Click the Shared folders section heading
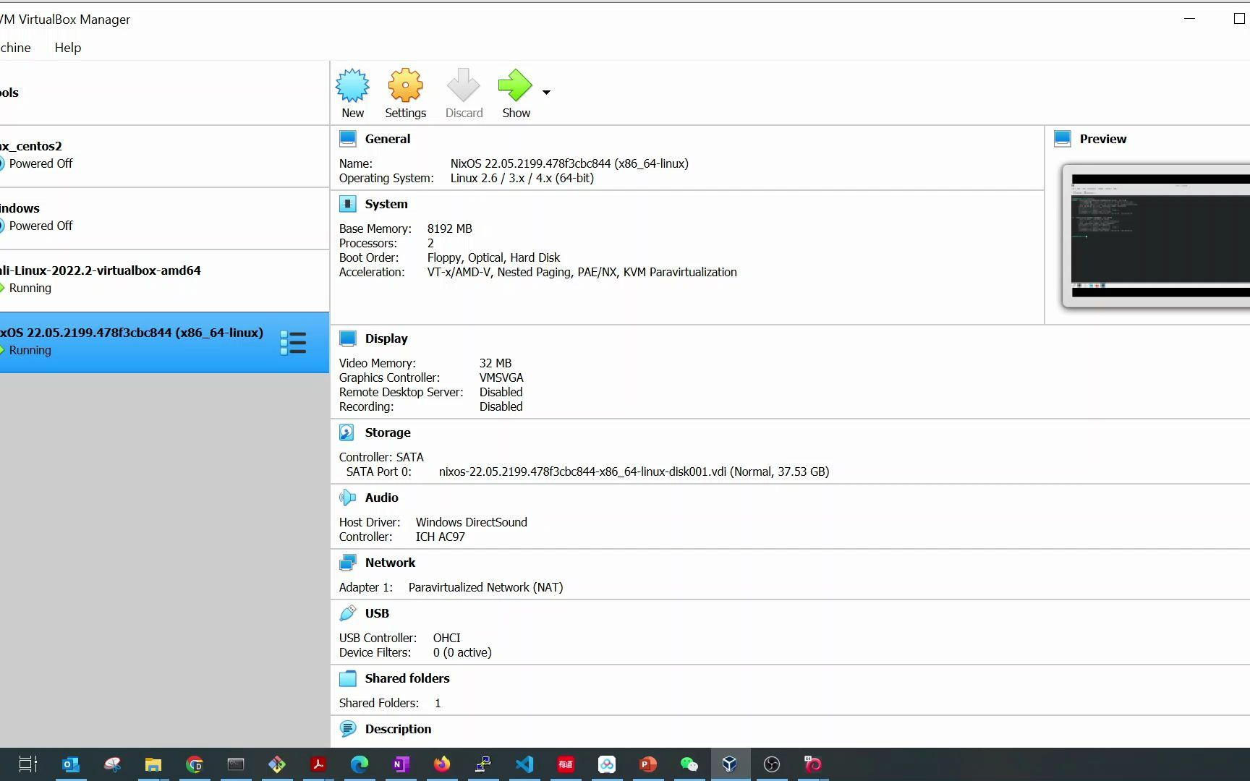Image resolution: width=1250 pixels, height=781 pixels. [407, 678]
